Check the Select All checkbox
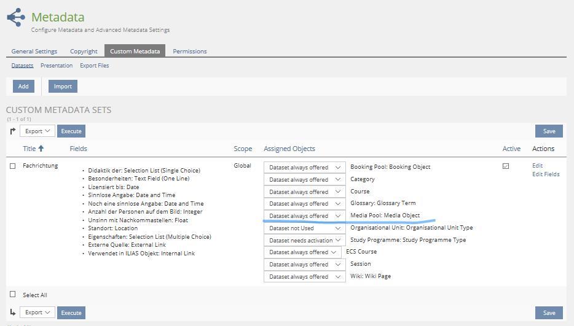The width and height of the screenshot is (574, 326). click(13, 295)
